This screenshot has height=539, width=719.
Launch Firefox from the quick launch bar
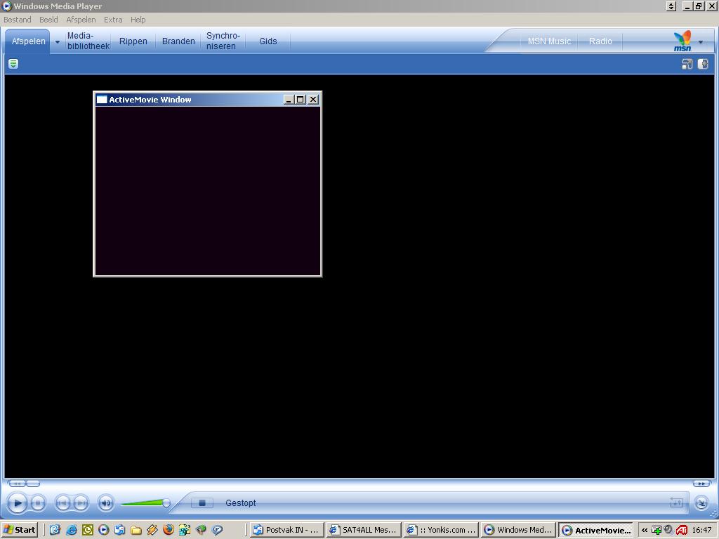[169, 530]
